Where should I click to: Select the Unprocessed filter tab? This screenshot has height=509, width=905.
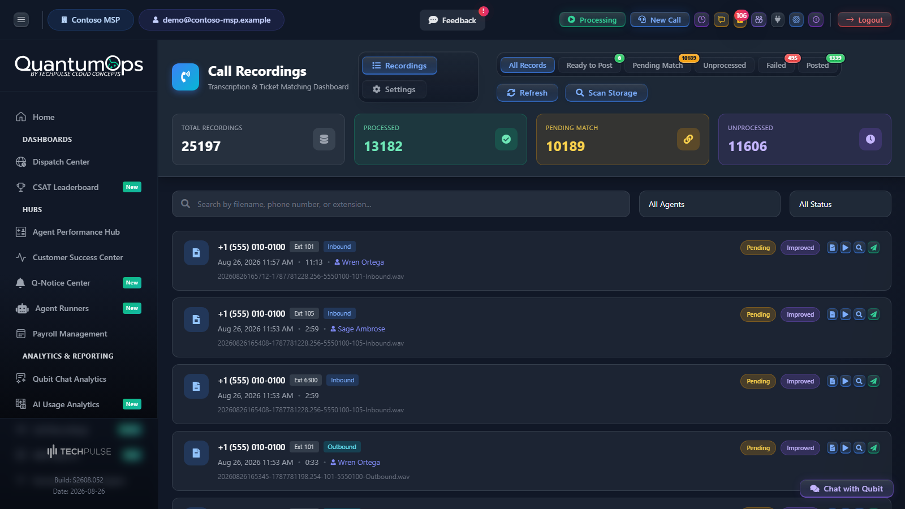[725, 65]
